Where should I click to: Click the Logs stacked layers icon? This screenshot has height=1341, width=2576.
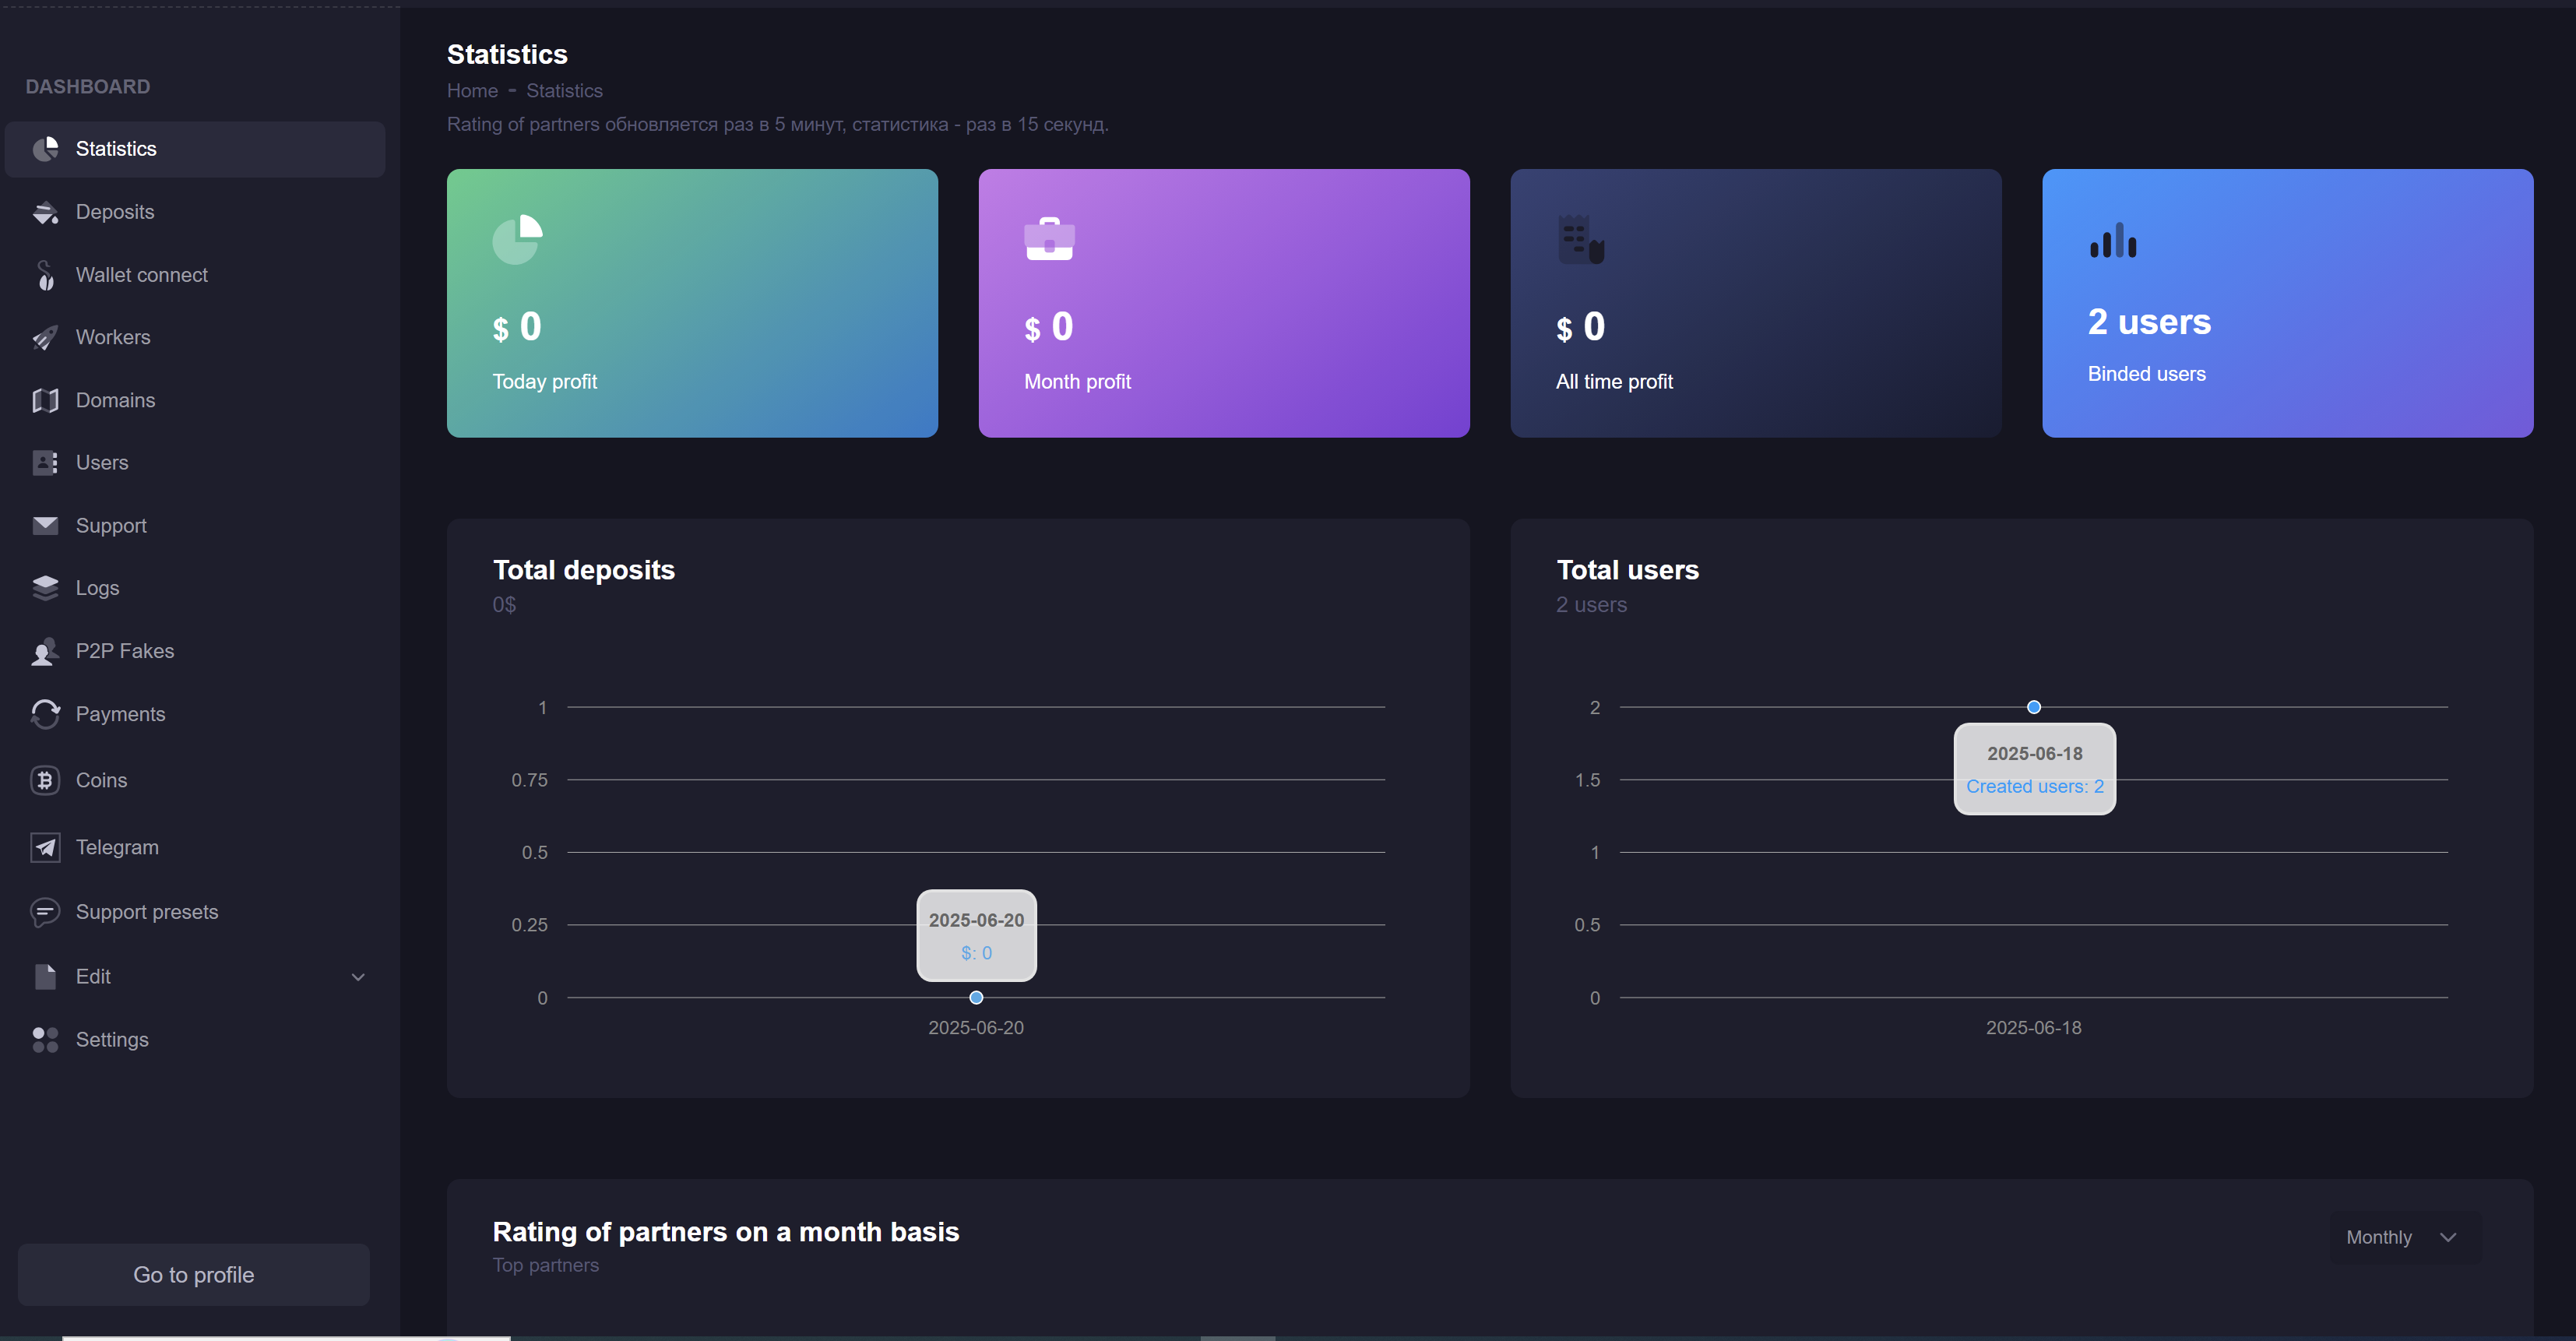(x=45, y=588)
